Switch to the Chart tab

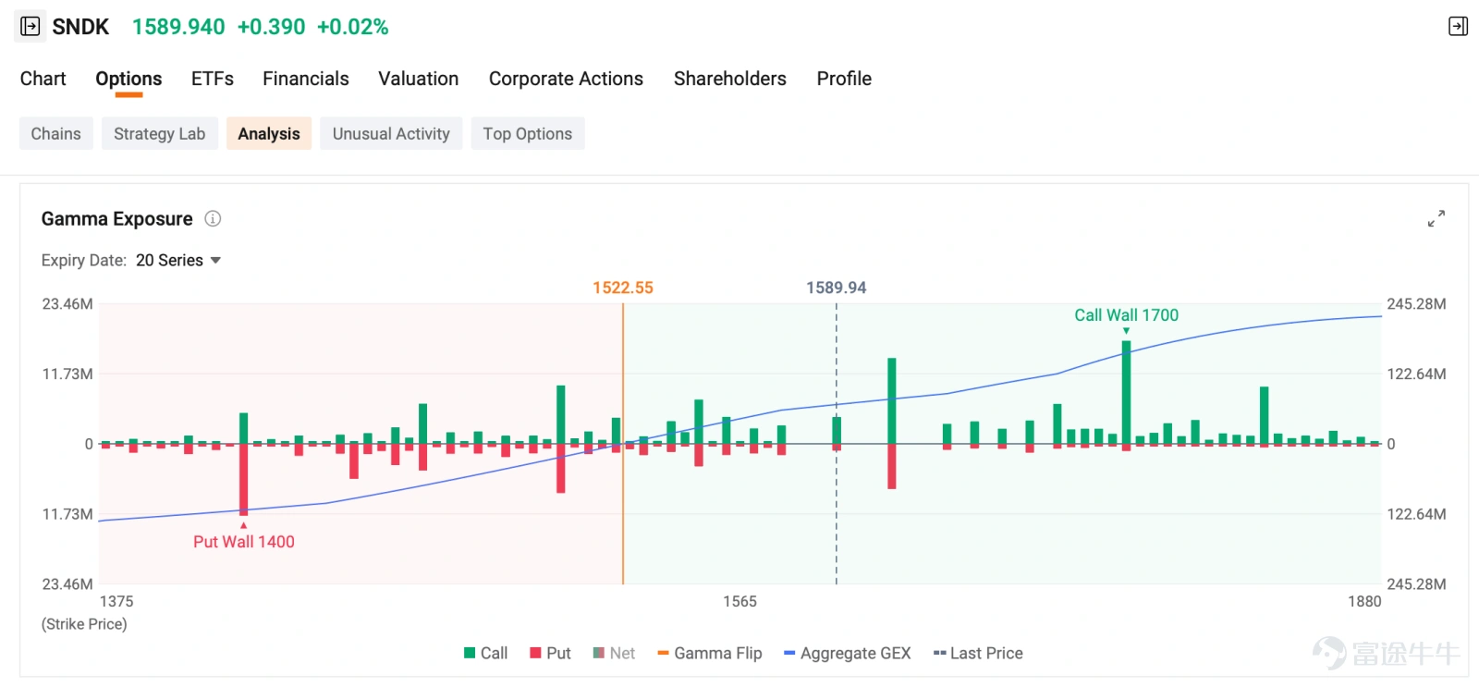(43, 79)
